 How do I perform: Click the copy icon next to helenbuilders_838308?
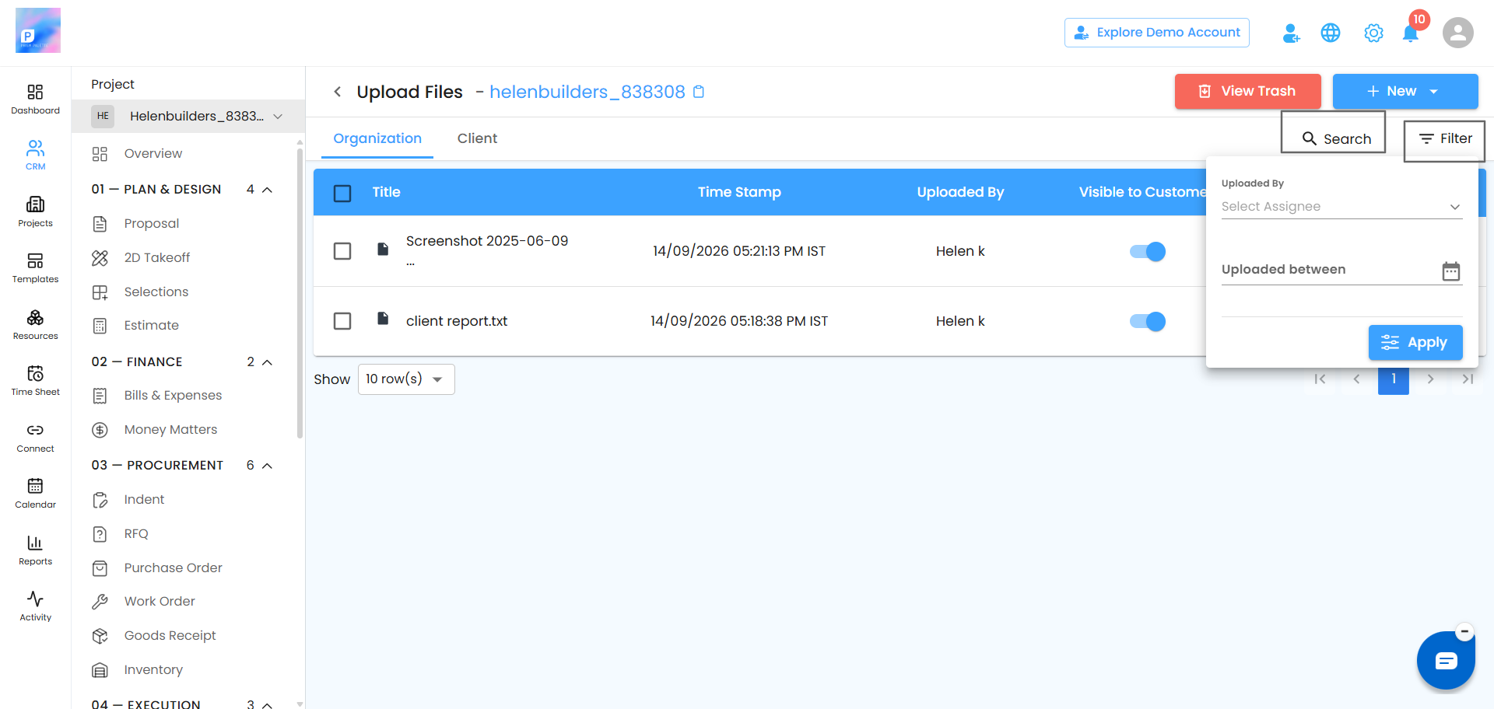(699, 92)
